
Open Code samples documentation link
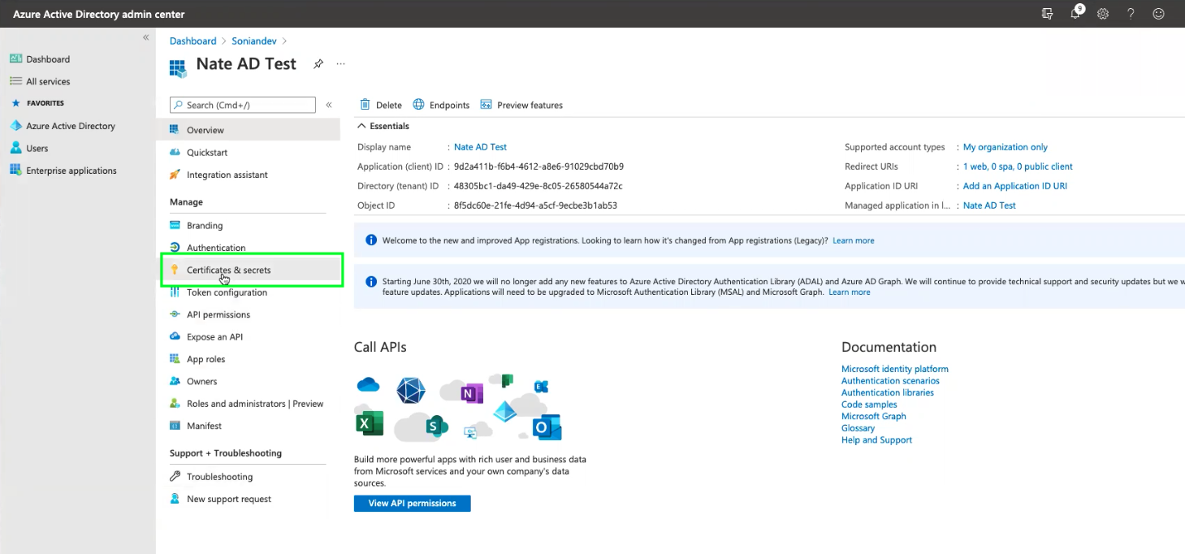pos(869,405)
